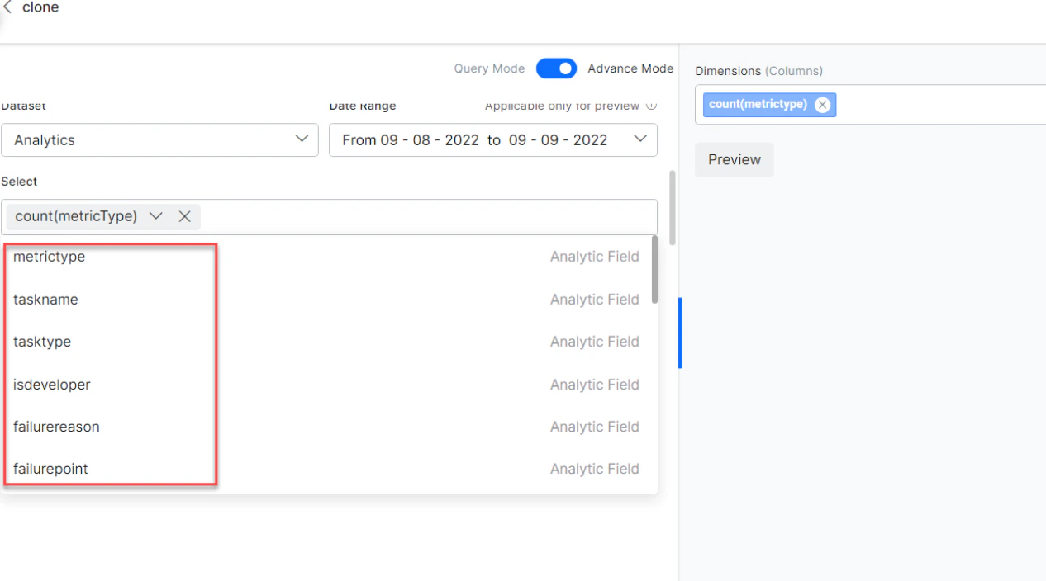Click the Dataset dropdown chevron icon
This screenshot has height=581, width=1046.
point(302,139)
